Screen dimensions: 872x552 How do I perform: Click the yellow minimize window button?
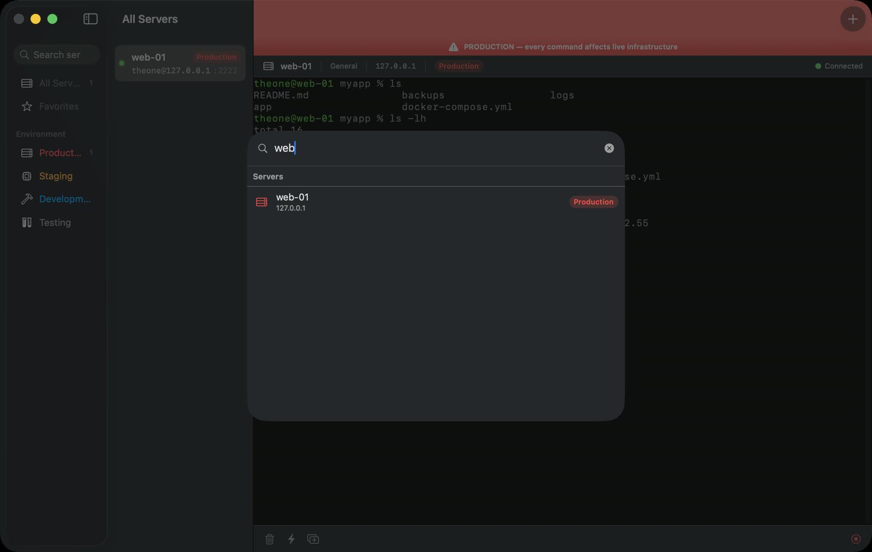tap(35, 19)
